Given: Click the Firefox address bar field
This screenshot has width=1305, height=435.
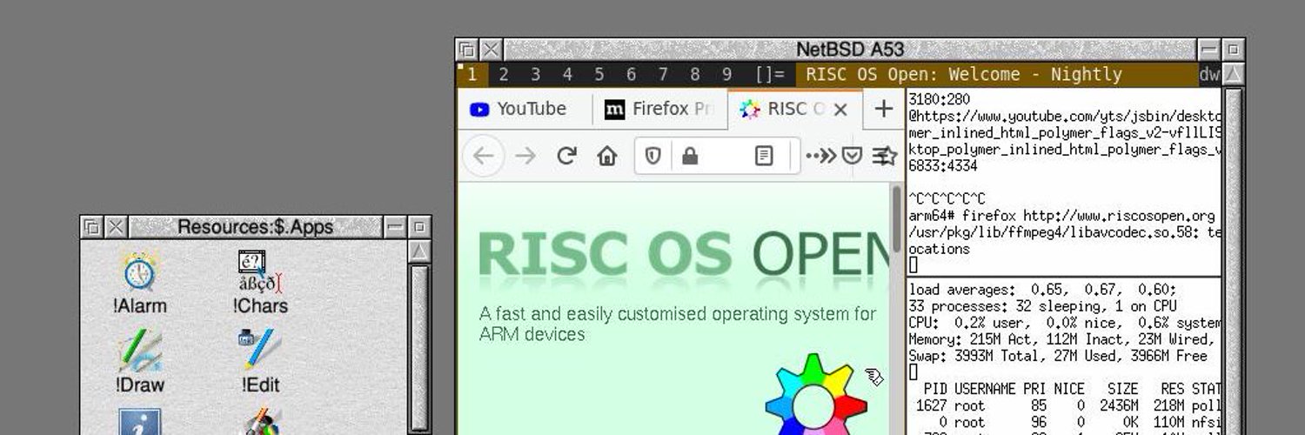Looking at the screenshot, I should (717, 156).
